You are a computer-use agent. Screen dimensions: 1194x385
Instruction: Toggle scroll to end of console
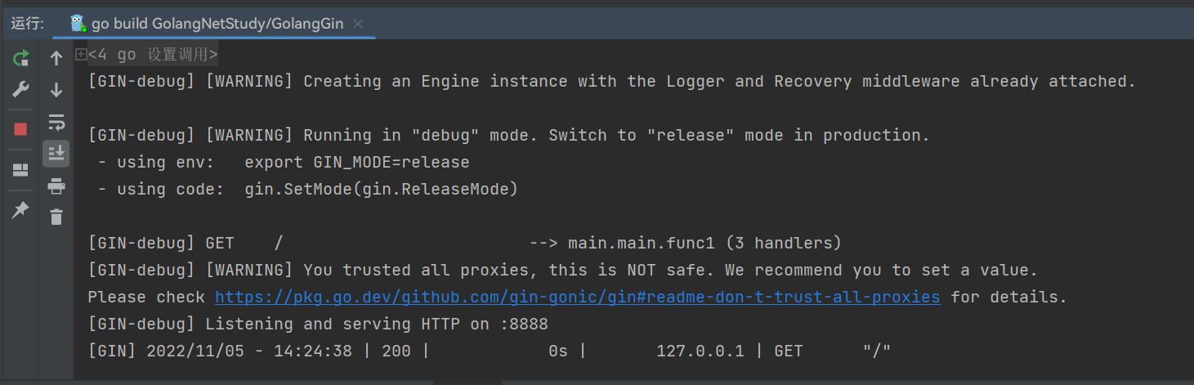pyautogui.click(x=56, y=153)
